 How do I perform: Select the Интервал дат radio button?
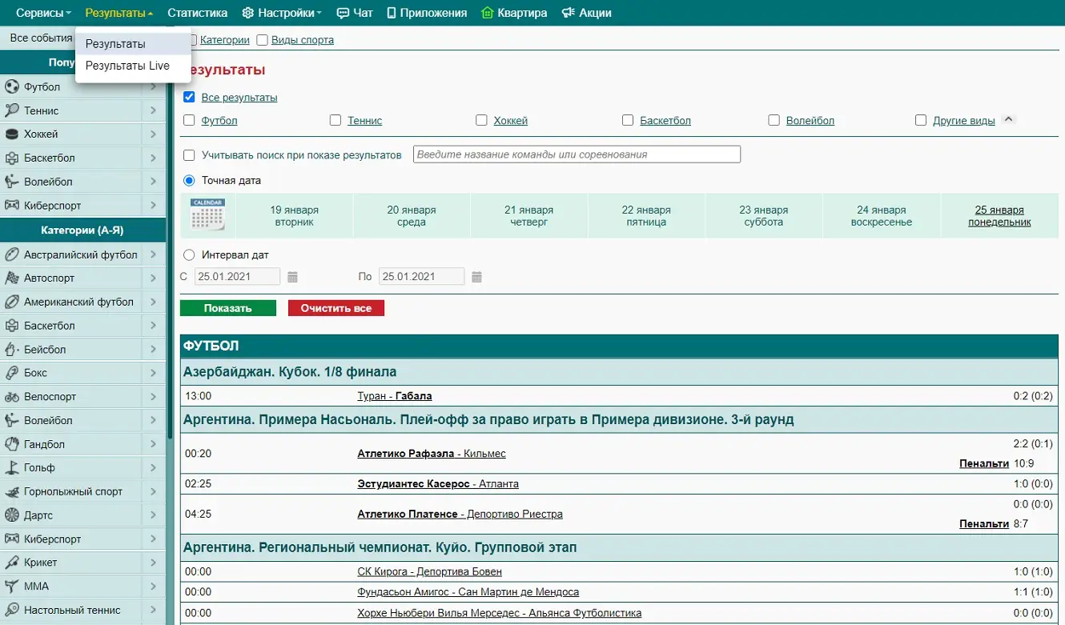pos(189,254)
